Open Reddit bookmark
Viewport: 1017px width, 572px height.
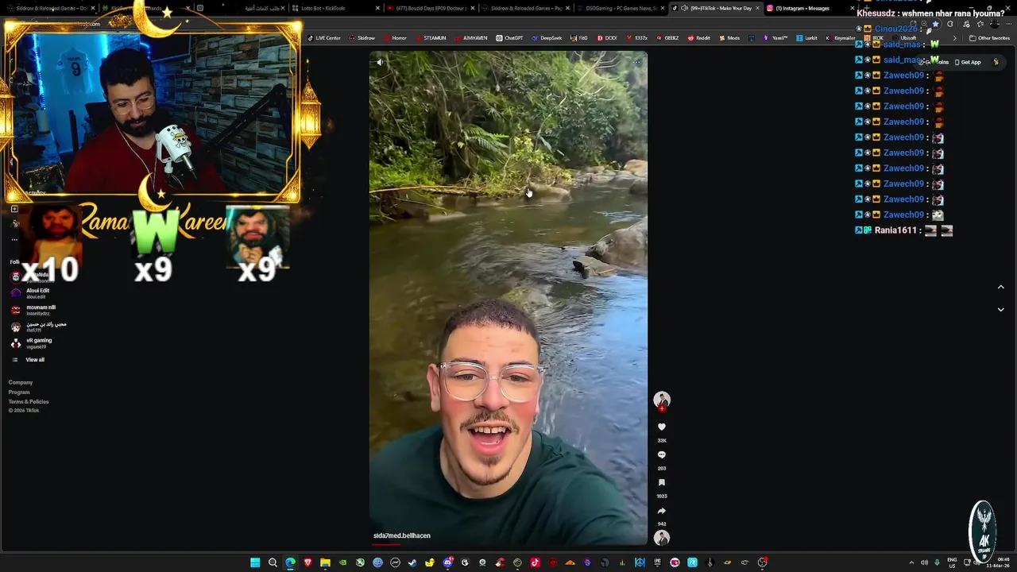point(699,38)
